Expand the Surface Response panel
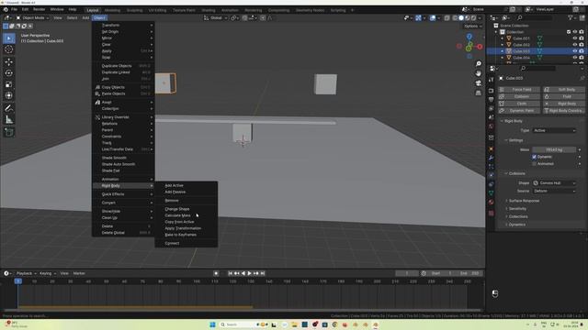Screen dimensions: 588x330 point(524,201)
